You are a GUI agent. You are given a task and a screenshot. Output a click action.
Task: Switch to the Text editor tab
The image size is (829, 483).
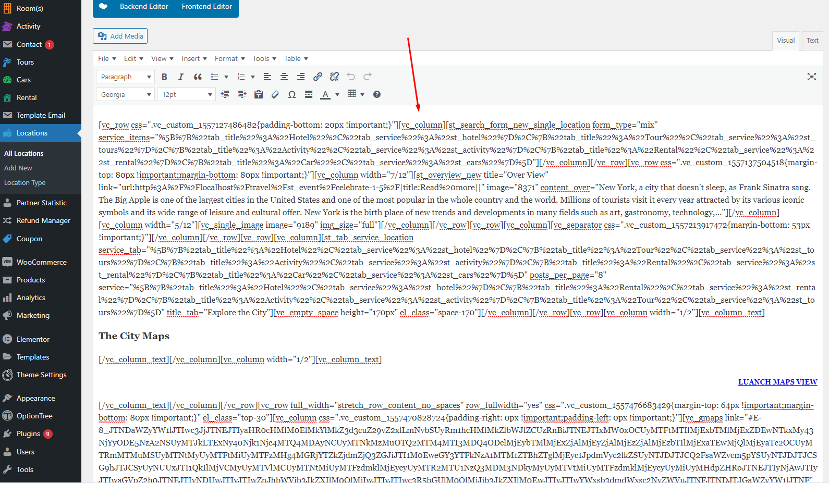(x=812, y=41)
